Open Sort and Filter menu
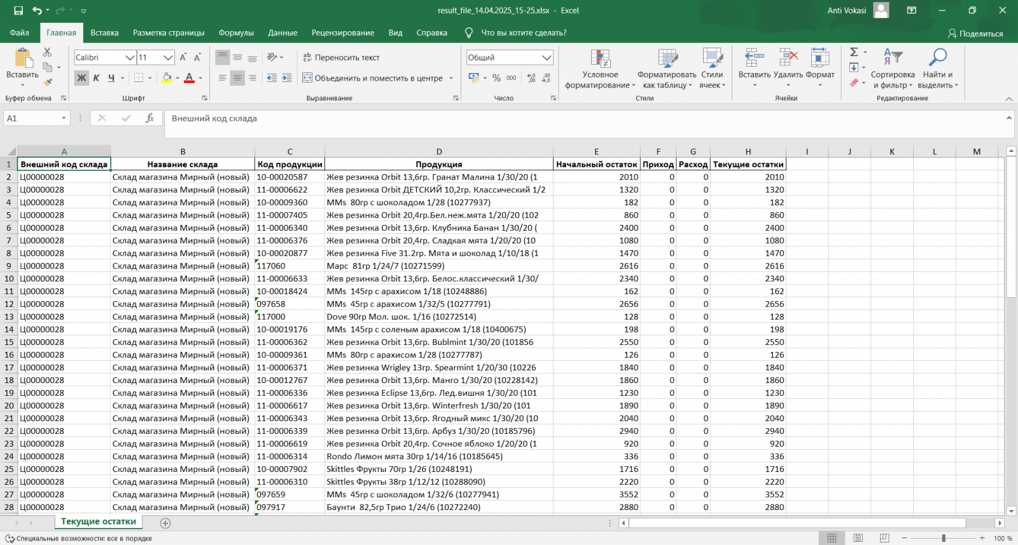 pos(893,69)
